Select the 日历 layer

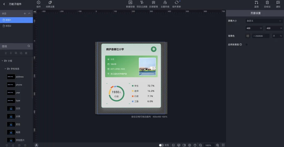click(16, 108)
